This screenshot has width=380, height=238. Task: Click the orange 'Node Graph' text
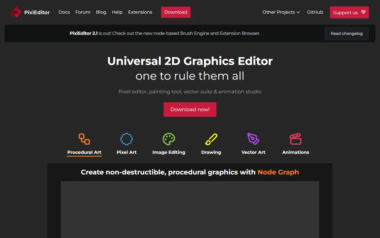278,172
